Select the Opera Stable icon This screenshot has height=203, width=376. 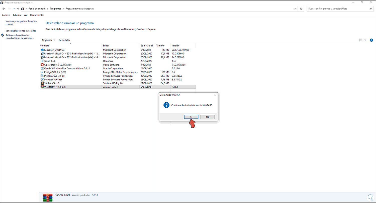(42, 65)
